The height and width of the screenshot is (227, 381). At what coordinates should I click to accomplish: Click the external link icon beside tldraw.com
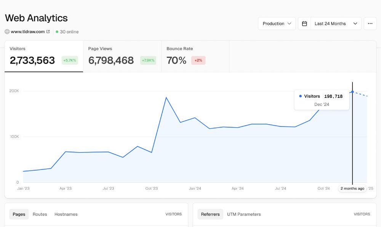pyautogui.click(x=48, y=32)
